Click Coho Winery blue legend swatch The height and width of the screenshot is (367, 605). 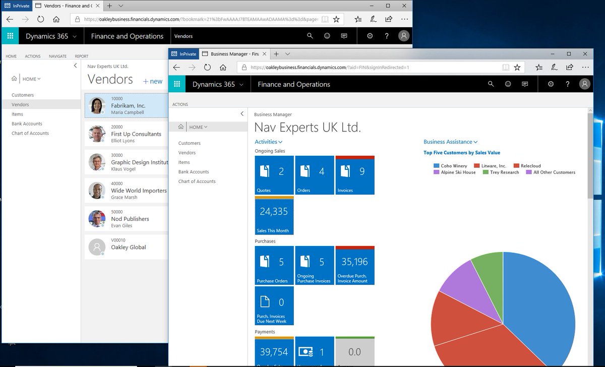436,166
